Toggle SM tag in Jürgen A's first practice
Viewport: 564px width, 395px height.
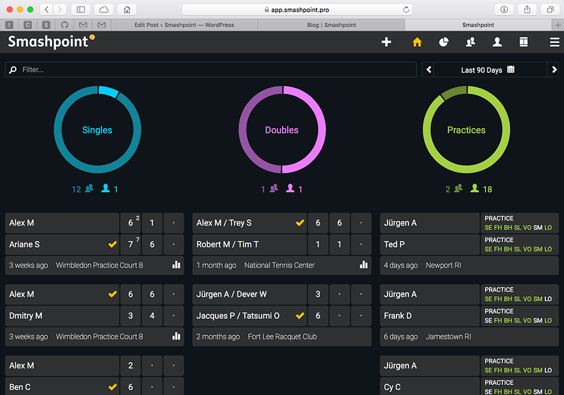pos(537,227)
